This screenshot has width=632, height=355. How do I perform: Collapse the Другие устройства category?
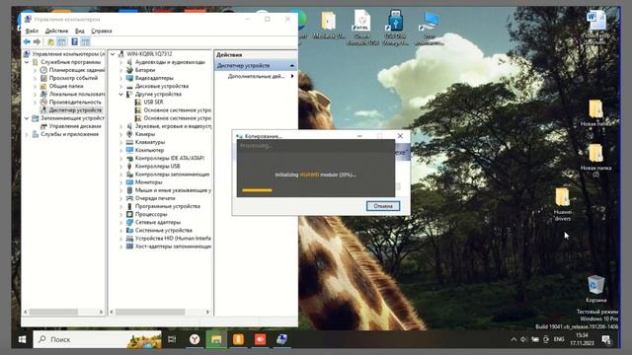pyautogui.click(x=120, y=95)
